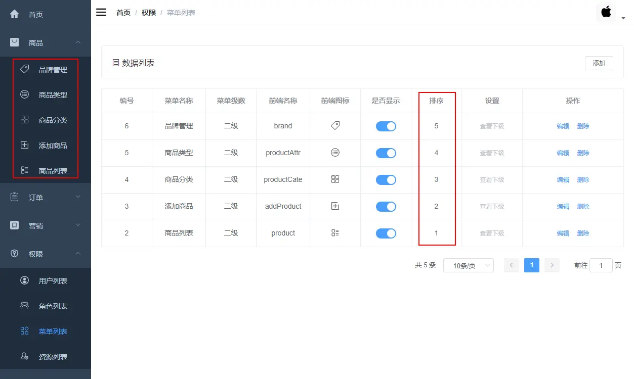This screenshot has height=379, width=634.
Task: Click the grid icon beside 菜单列表
Action: 24,331
